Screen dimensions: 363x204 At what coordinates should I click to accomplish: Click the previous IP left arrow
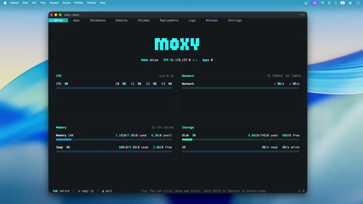[x=193, y=60]
